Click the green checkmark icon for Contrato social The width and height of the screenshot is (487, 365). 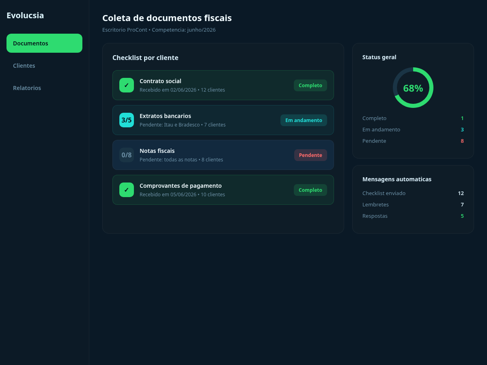(127, 85)
